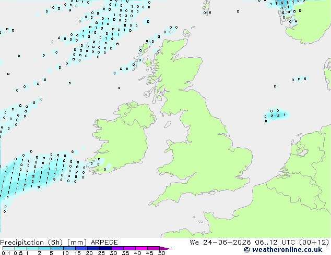Select the 10–15 mm legend color swatch
The width and height of the screenshot is (331, 255).
pyautogui.click(x=69, y=248)
